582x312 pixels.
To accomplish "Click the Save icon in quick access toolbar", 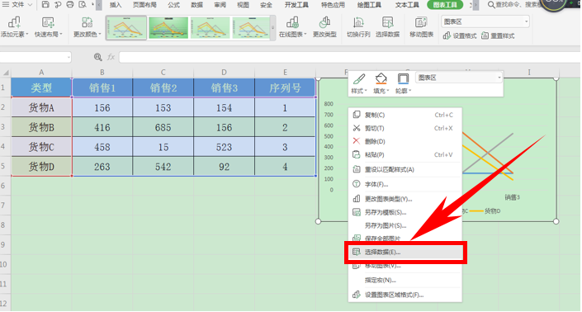I will (45, 4).
